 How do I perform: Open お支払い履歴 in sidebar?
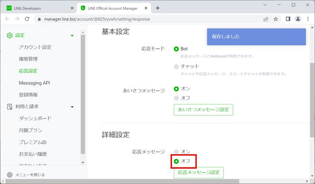point(33,154)
